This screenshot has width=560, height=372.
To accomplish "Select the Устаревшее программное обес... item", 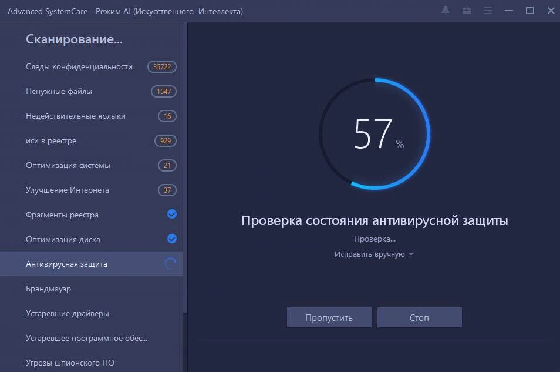I will click(91, 338).
